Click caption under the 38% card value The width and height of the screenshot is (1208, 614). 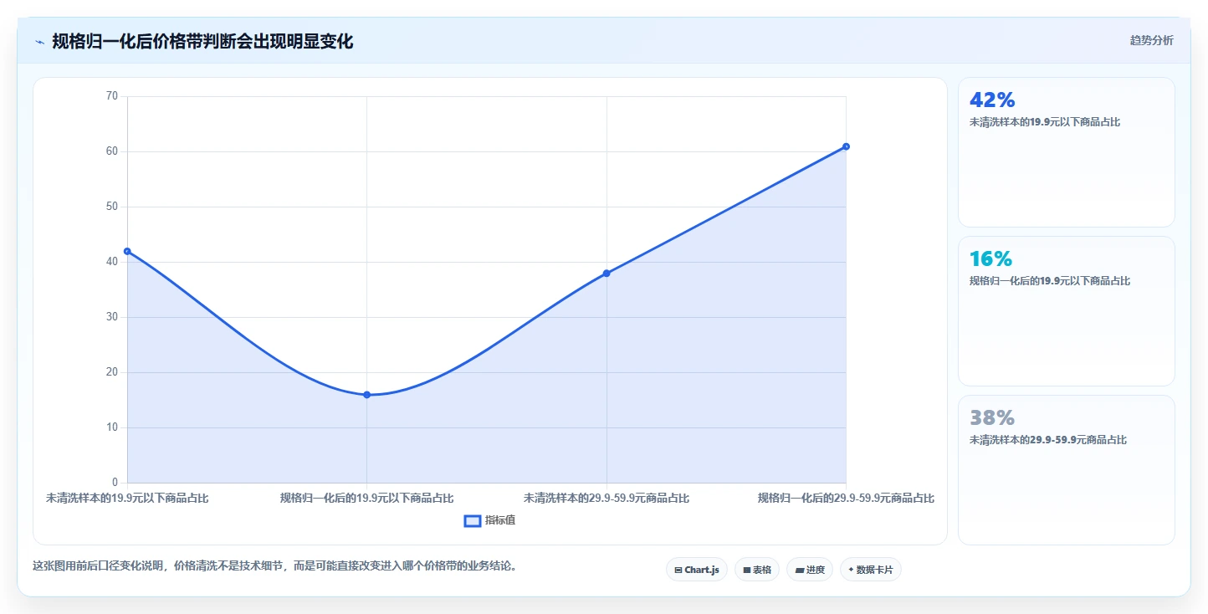[x=1048, y=440]
